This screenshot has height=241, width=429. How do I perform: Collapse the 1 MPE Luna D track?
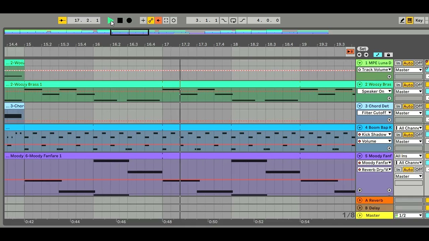tap(360, 63)
